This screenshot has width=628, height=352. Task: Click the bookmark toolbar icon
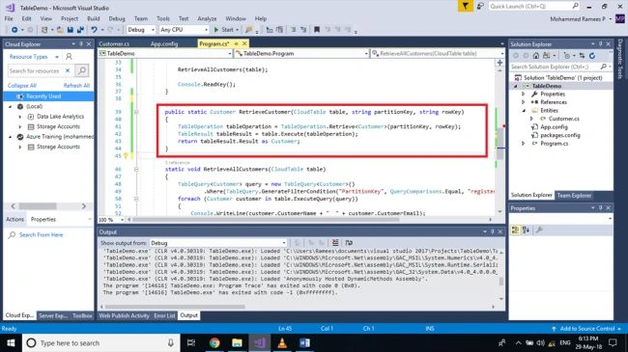pyautogui.click(x=317, y=30)
